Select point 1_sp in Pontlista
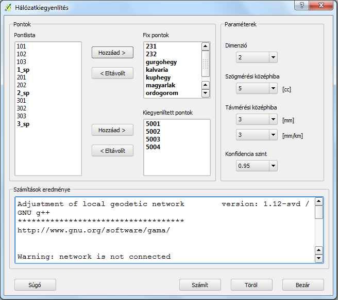This screenshot has width=338, height=300. tap(23, 69)
